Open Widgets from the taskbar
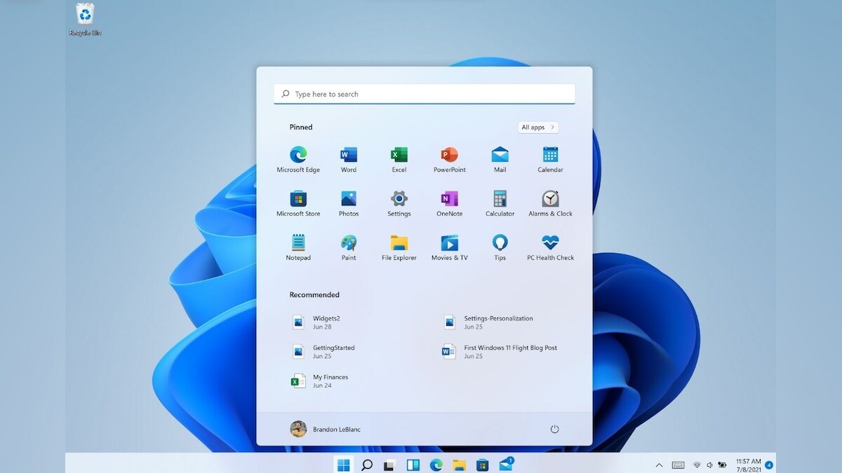Image resolution: width=842 pixels, height=473 pixels. 413,464
